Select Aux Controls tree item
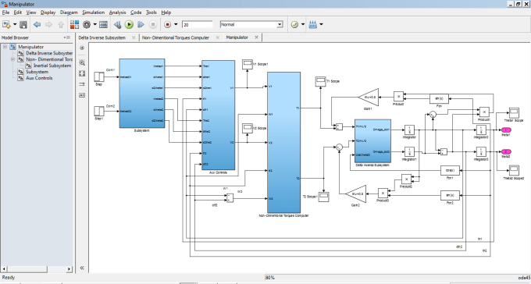The width and height of the screenshot is (531, 284). (39, 78)
